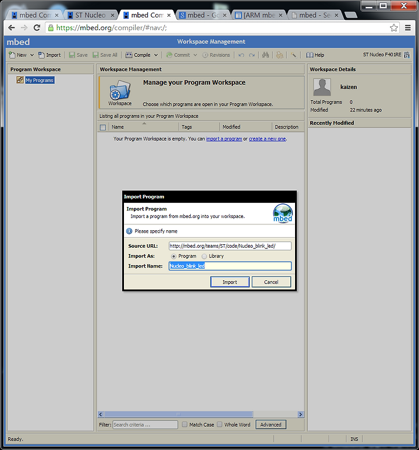Click the Filter search criteria field
Image resolution: width=419 pixels, height=450 pixels.
pos(145,425)
